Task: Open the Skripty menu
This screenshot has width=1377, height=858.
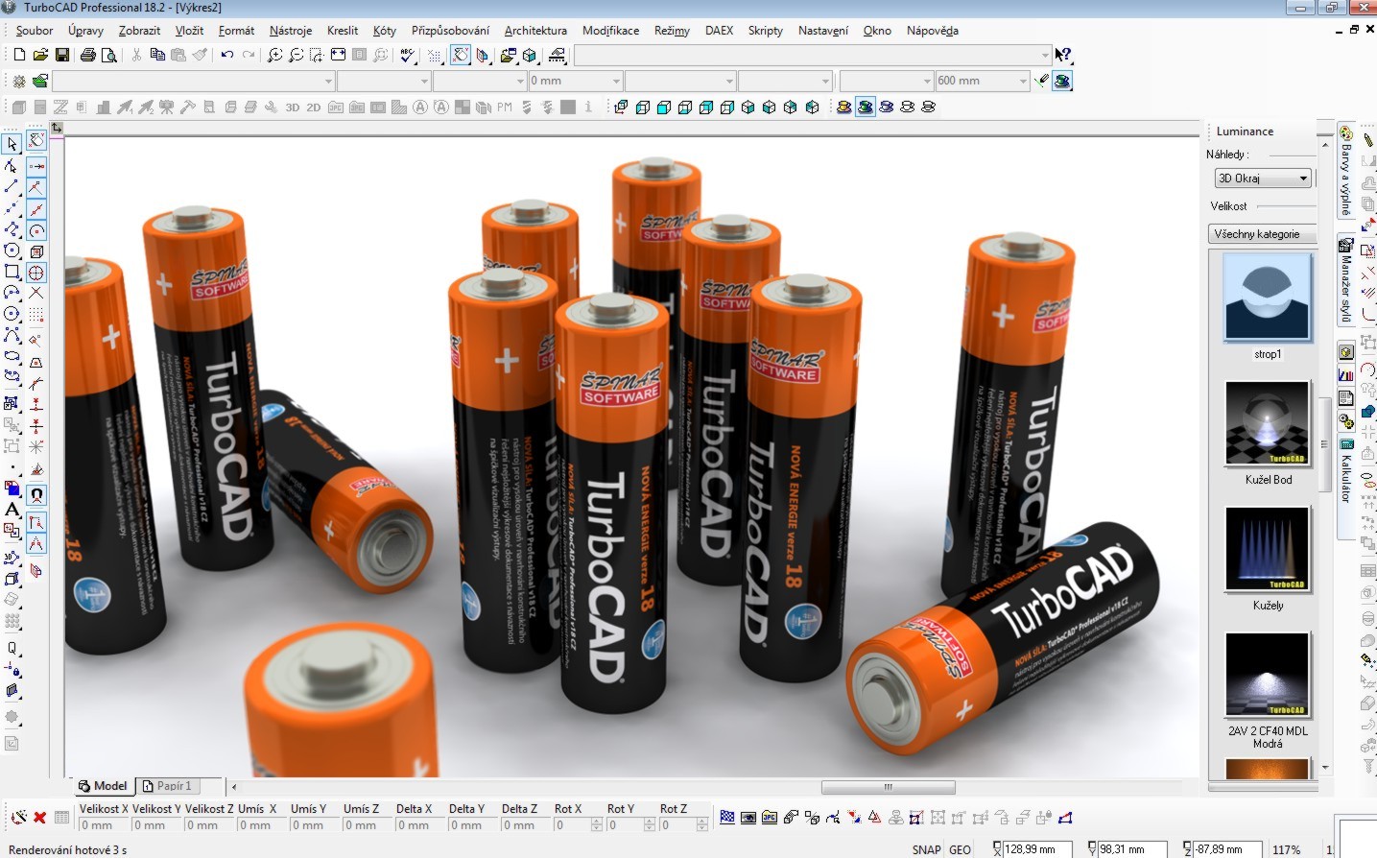Action: pos(765,31)
